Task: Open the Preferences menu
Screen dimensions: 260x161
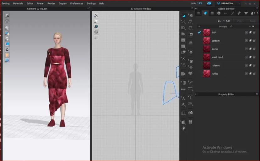Action: [77, 3]
